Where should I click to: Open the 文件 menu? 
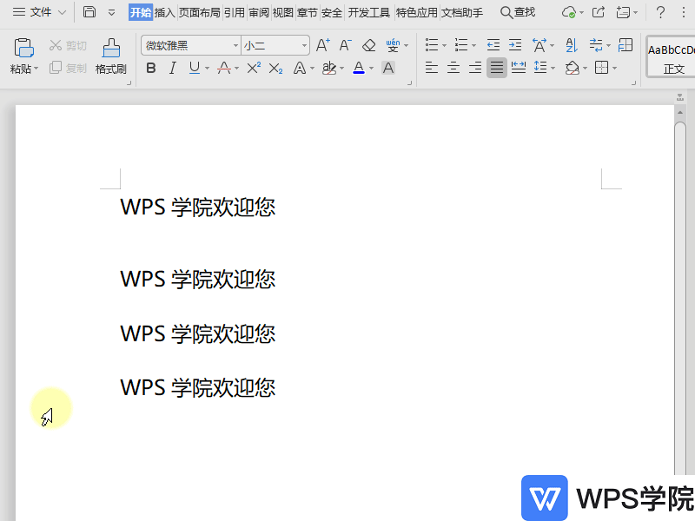click(x=40, y=12)
